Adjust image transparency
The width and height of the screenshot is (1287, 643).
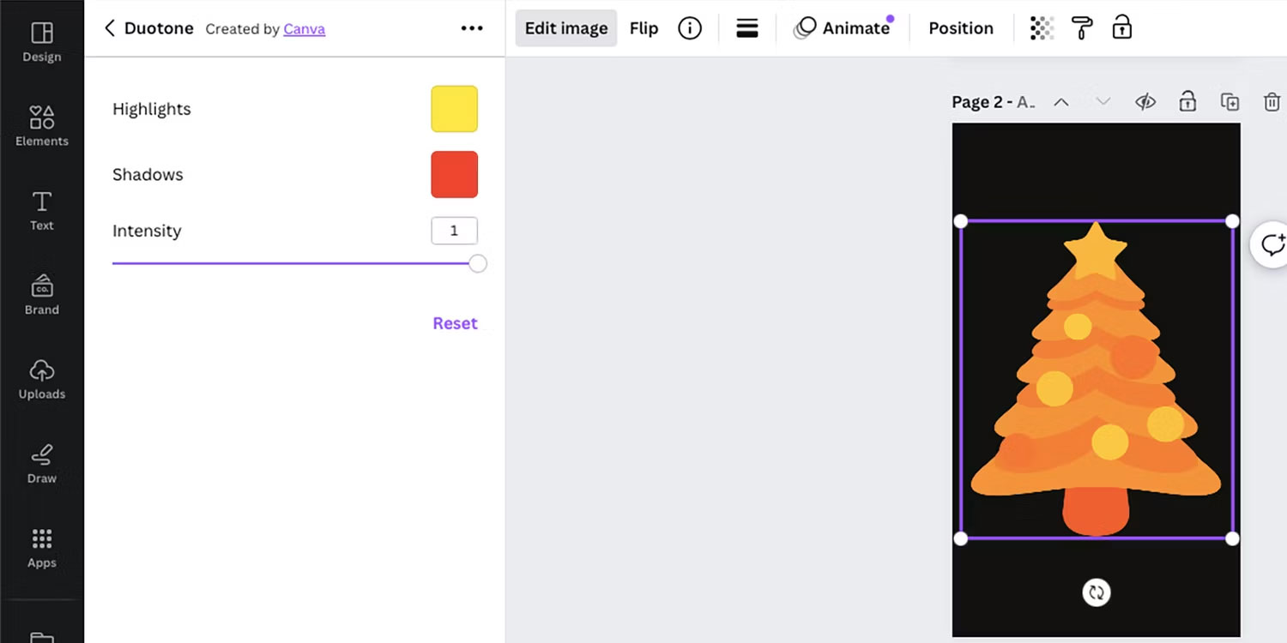click(x=1042, y=27)
